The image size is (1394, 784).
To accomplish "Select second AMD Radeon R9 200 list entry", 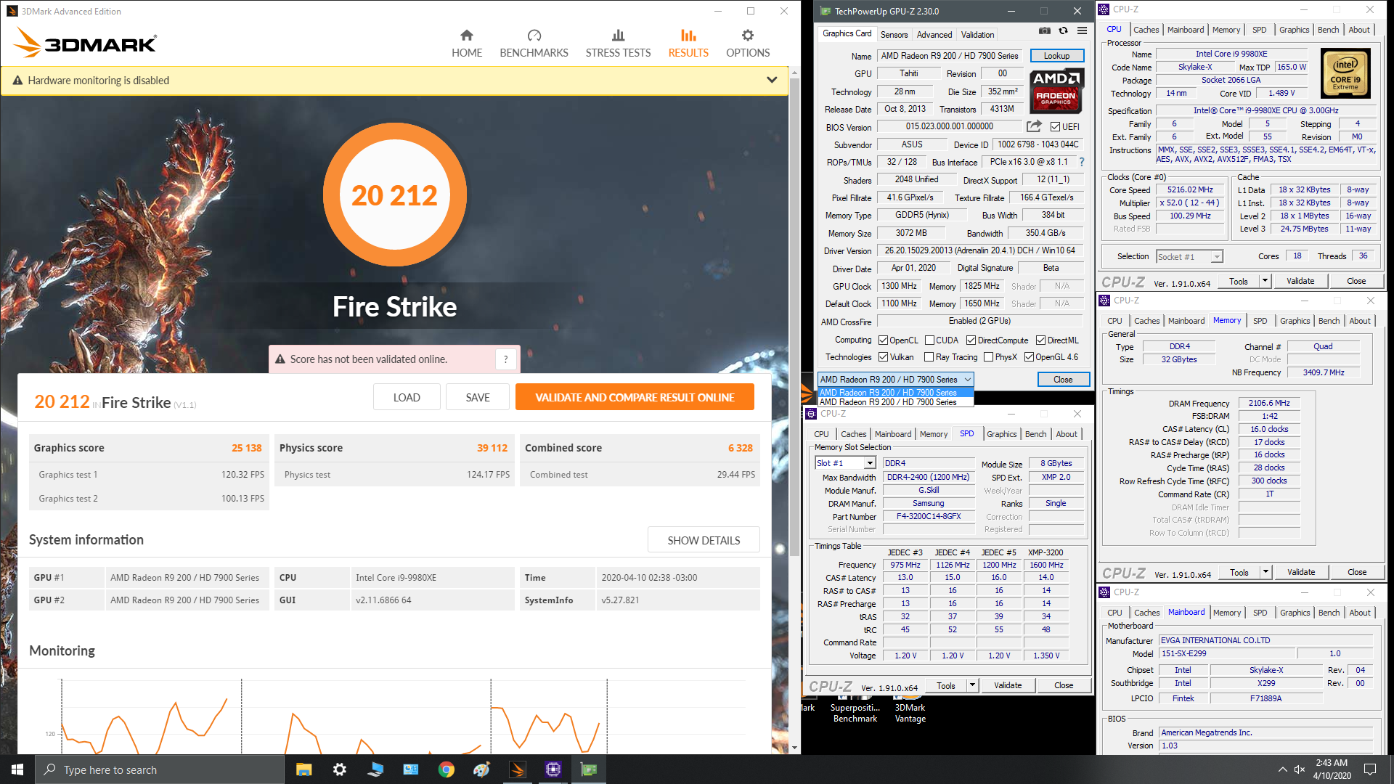I will (x=895, y=401).
